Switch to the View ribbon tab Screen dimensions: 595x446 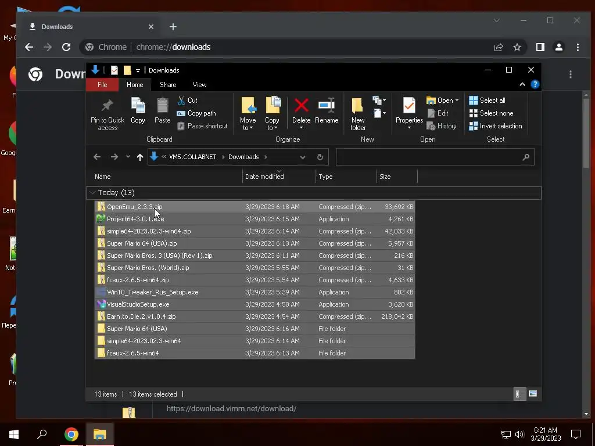coord(199,85)
